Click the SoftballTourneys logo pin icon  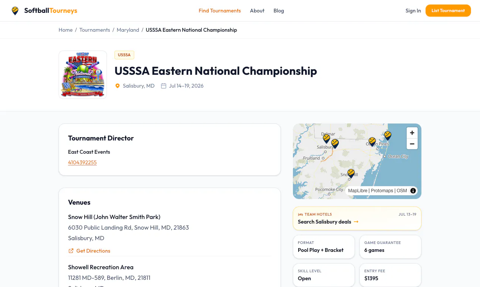(15, 11)
